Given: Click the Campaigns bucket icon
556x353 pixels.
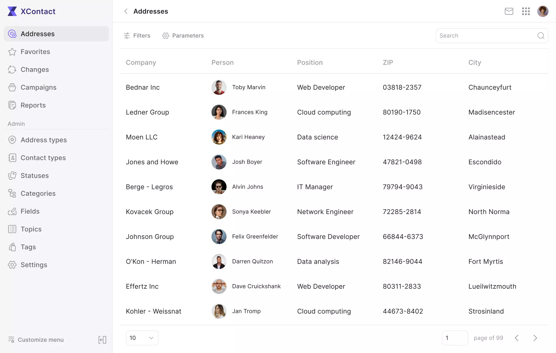Looking at the screenshot, I should click(x=12, y=87).
